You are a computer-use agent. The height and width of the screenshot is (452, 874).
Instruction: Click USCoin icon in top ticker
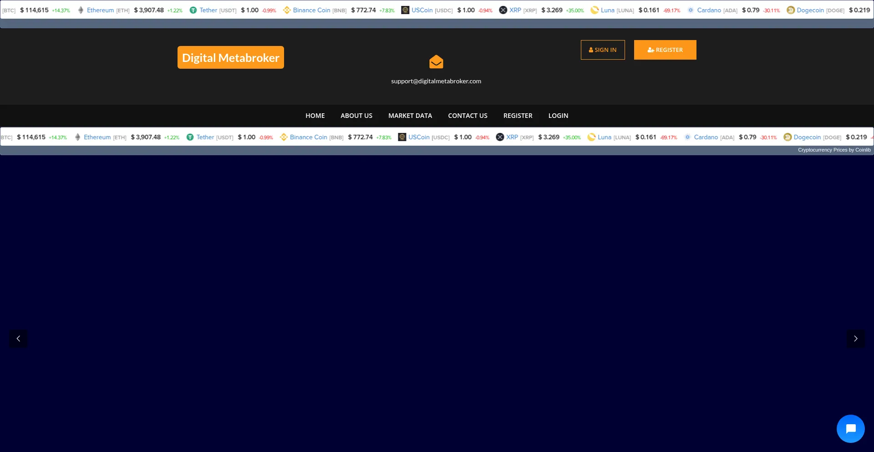405,10
